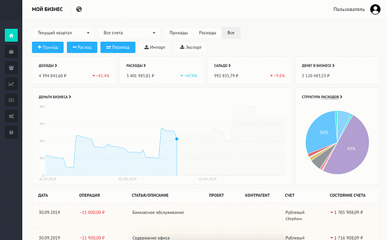This screenshot has height=240, width=387.
Task: Open the question mark help sidebar icon
Action: point(11,133)
